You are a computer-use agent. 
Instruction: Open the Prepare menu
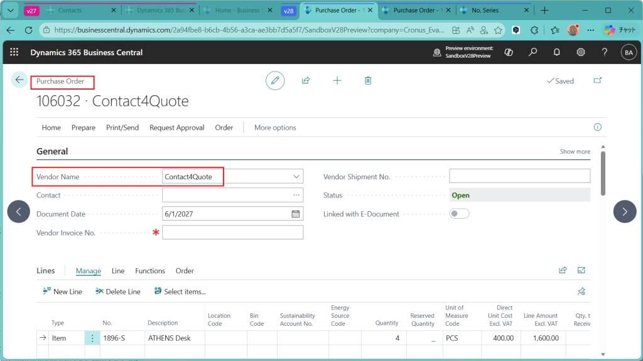pyautogui.click(x=84, y=127)
